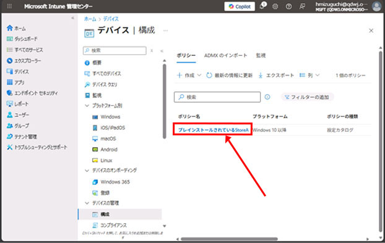
Task: Open 監視 in the device menu
Action: (93, 95)
